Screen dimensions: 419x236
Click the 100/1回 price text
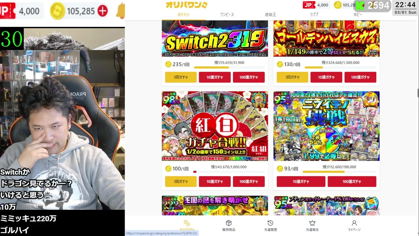(x=181, y=168)
